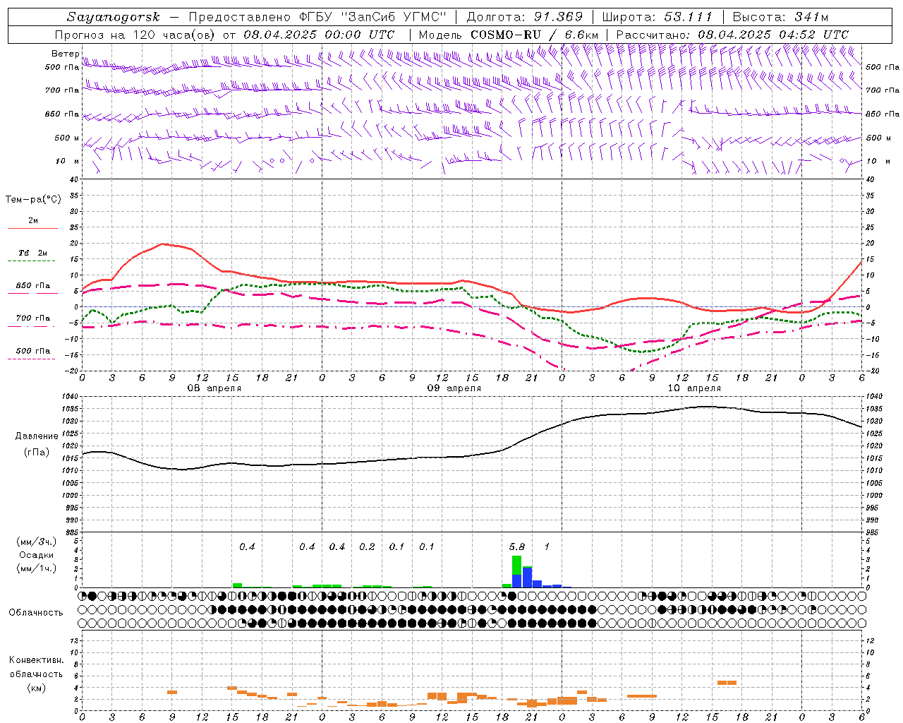This screenshot has width=903, height=723.
Task: Click the 700 гПа temperature legend entry
Action: [32, 318]
